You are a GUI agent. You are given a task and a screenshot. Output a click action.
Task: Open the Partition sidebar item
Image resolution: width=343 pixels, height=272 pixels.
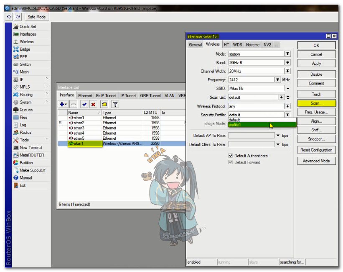click(x=26, y=163)
